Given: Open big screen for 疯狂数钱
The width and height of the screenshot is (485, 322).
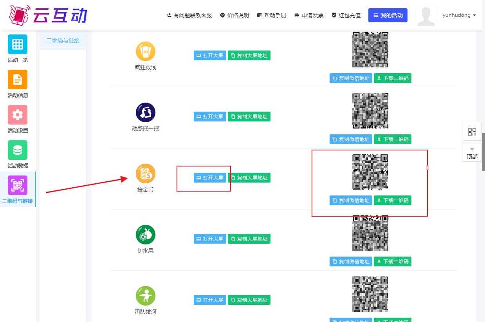Looking at the screenshot, I should pos(210,56).
